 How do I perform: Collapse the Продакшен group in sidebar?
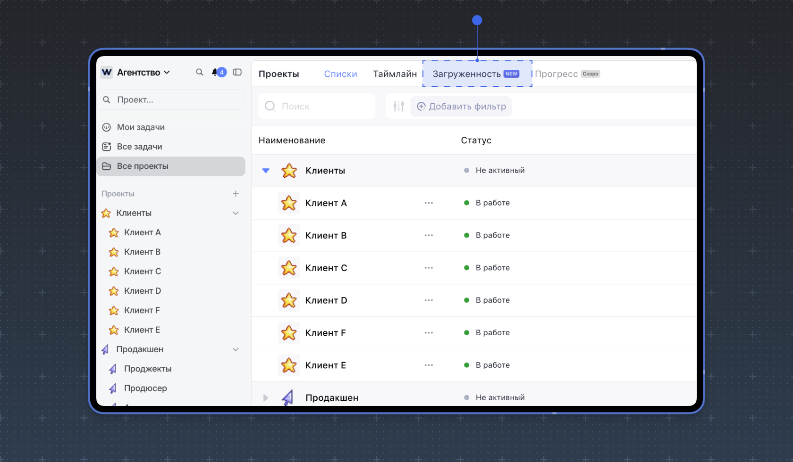236,349
